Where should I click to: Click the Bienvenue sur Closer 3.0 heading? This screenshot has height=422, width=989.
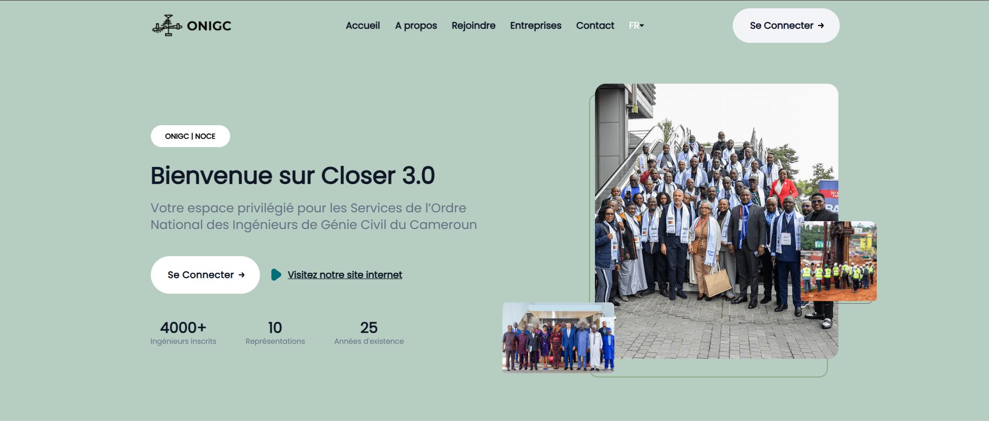pyautogui.click(x=293, y=176)
